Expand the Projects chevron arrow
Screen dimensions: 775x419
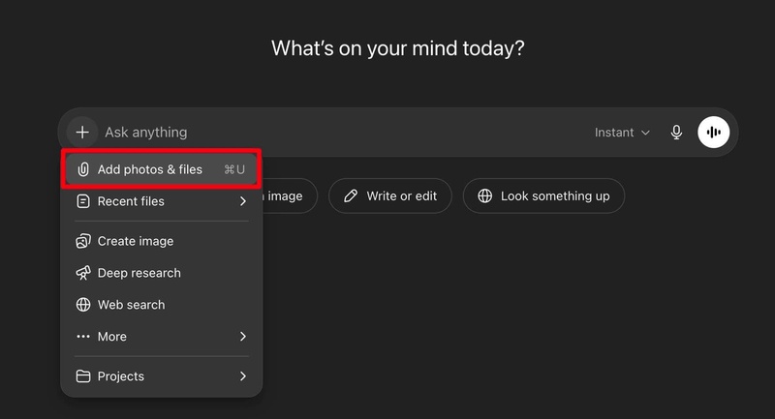coord(243,376)
